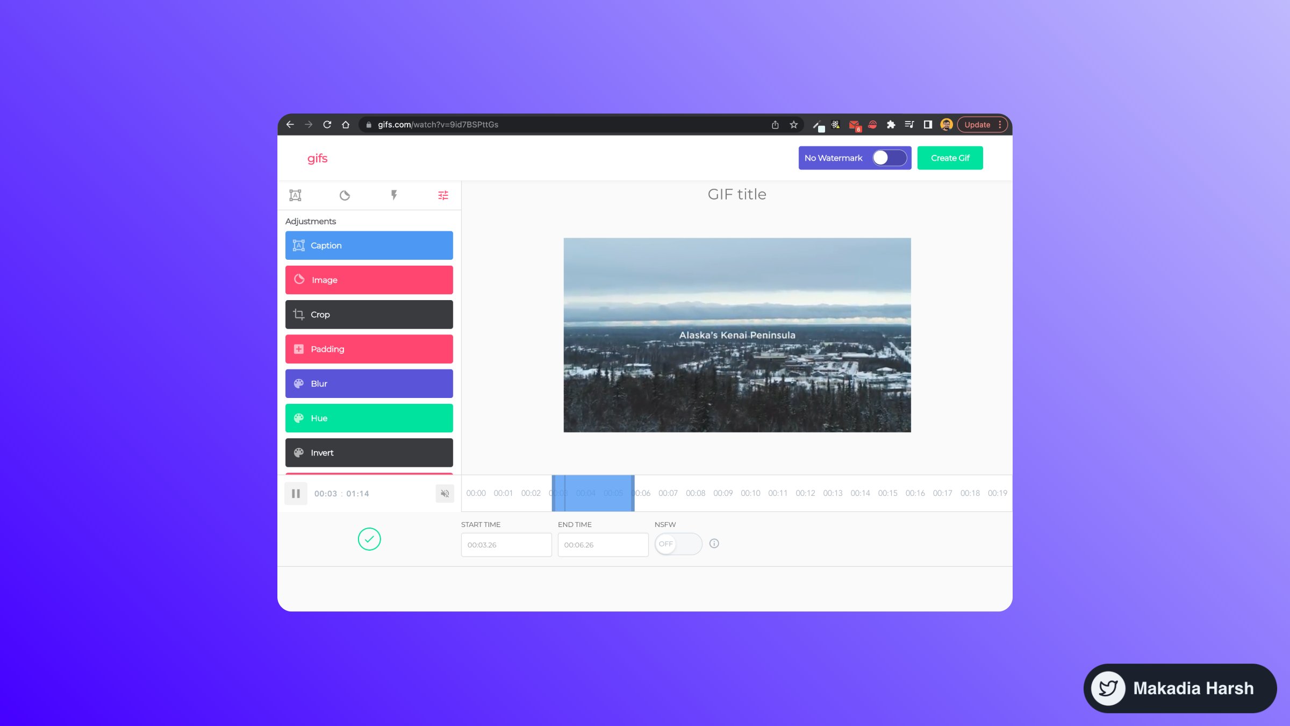
Task: Click the undo/history icon in toolbar
Action: (x=344, y=195)
